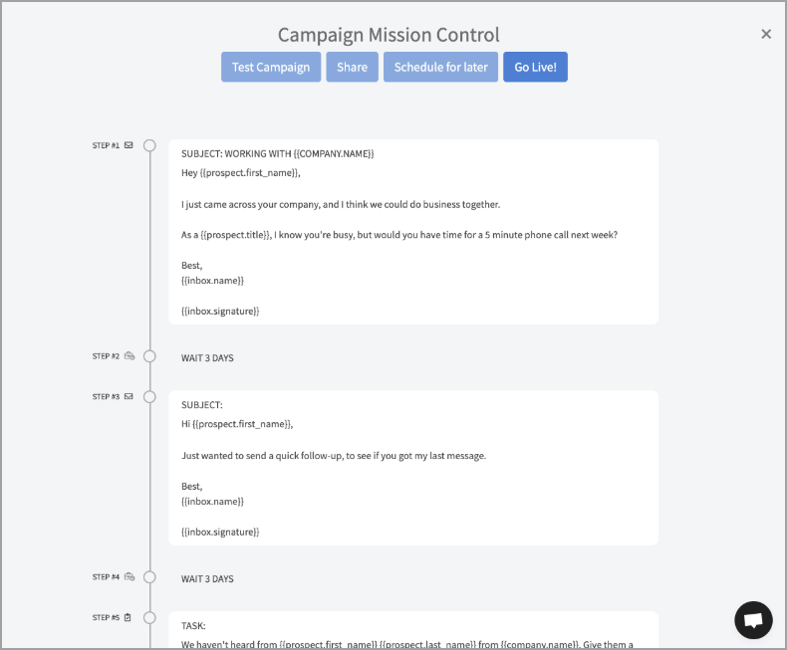Open the quick follow-up email card
787x650 pixels.
[412, 467]
